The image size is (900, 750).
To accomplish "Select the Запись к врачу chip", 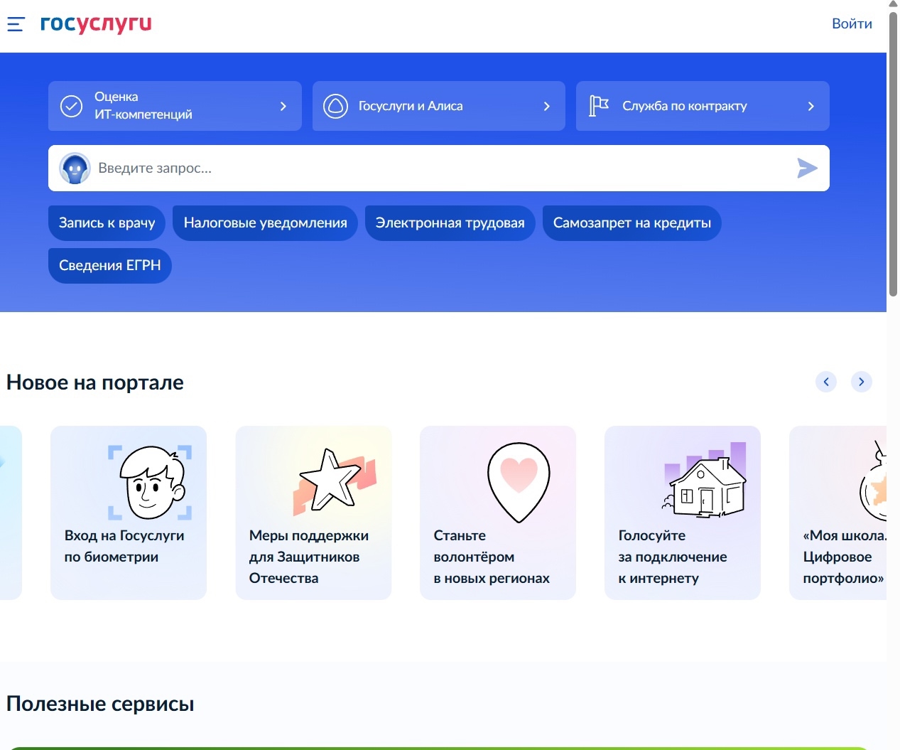I will tap(107, 223).
